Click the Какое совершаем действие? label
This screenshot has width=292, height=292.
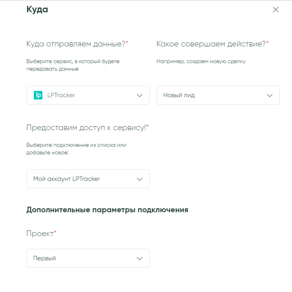click(211, 44)
